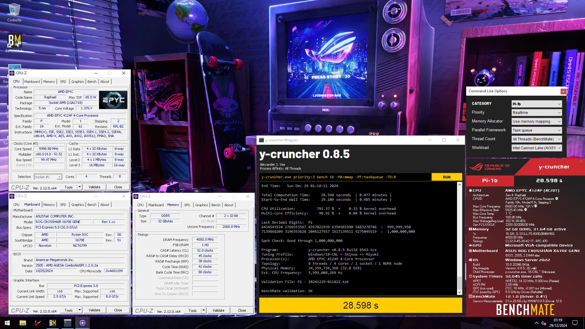Open About tab in CPU-Z Mainboard window
This screenshot has width=585, height=329.
[105, 205]
